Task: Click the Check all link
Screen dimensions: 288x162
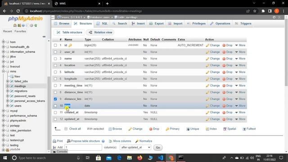Action: [75, 129]
